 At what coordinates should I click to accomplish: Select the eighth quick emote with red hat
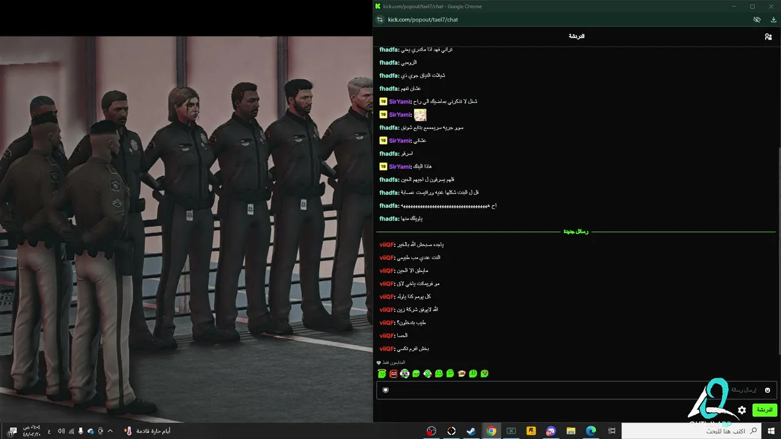coord(462,374)
